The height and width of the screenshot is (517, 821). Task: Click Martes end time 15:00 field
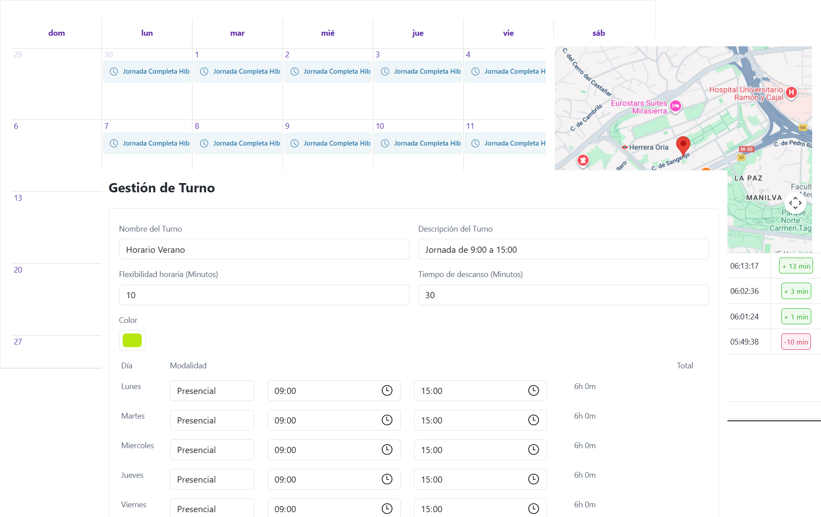pyautogui.click(x=480, y=420)
